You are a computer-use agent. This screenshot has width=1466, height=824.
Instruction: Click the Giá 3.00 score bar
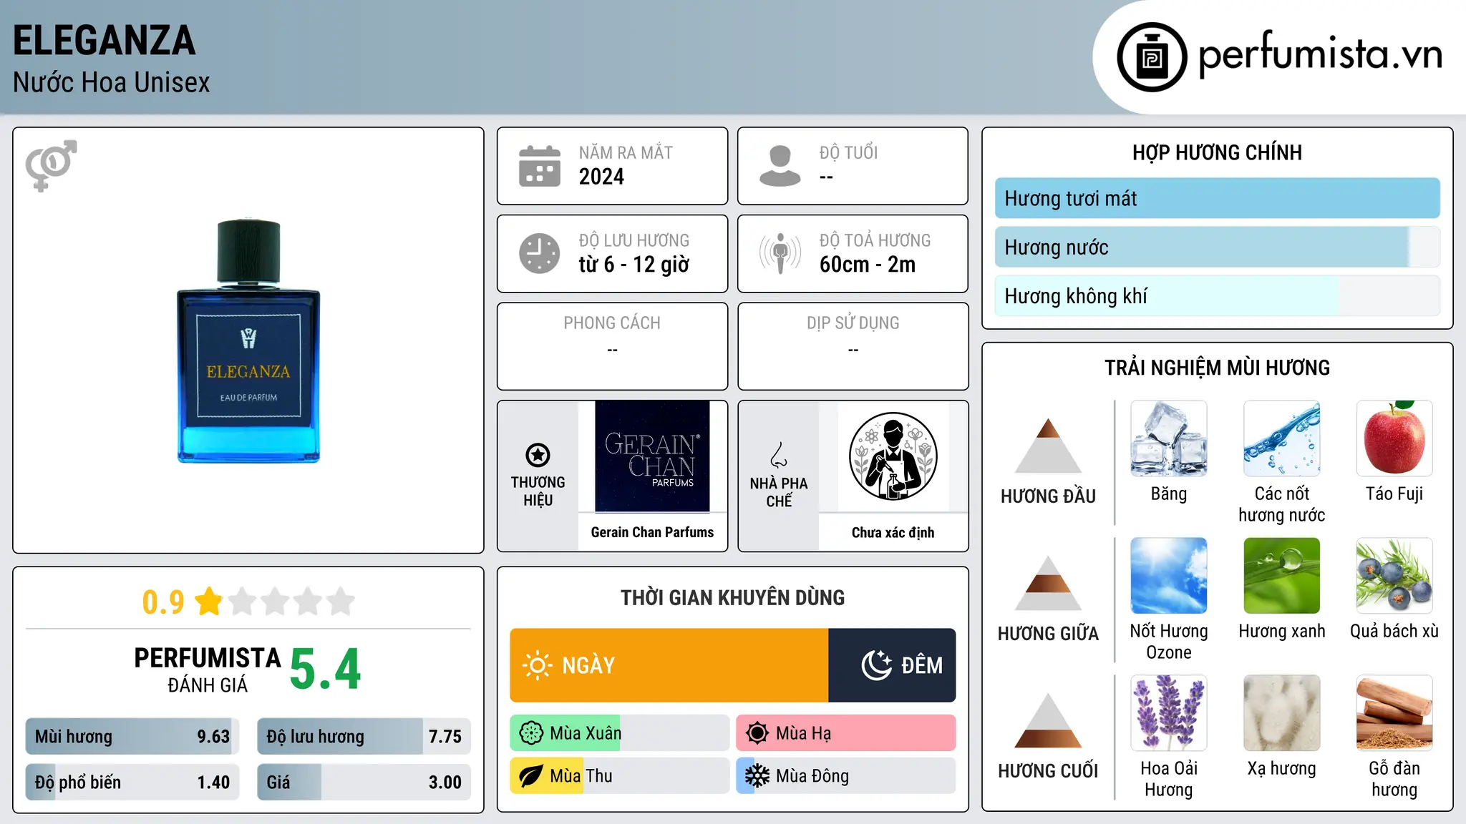tap(364, 783)
